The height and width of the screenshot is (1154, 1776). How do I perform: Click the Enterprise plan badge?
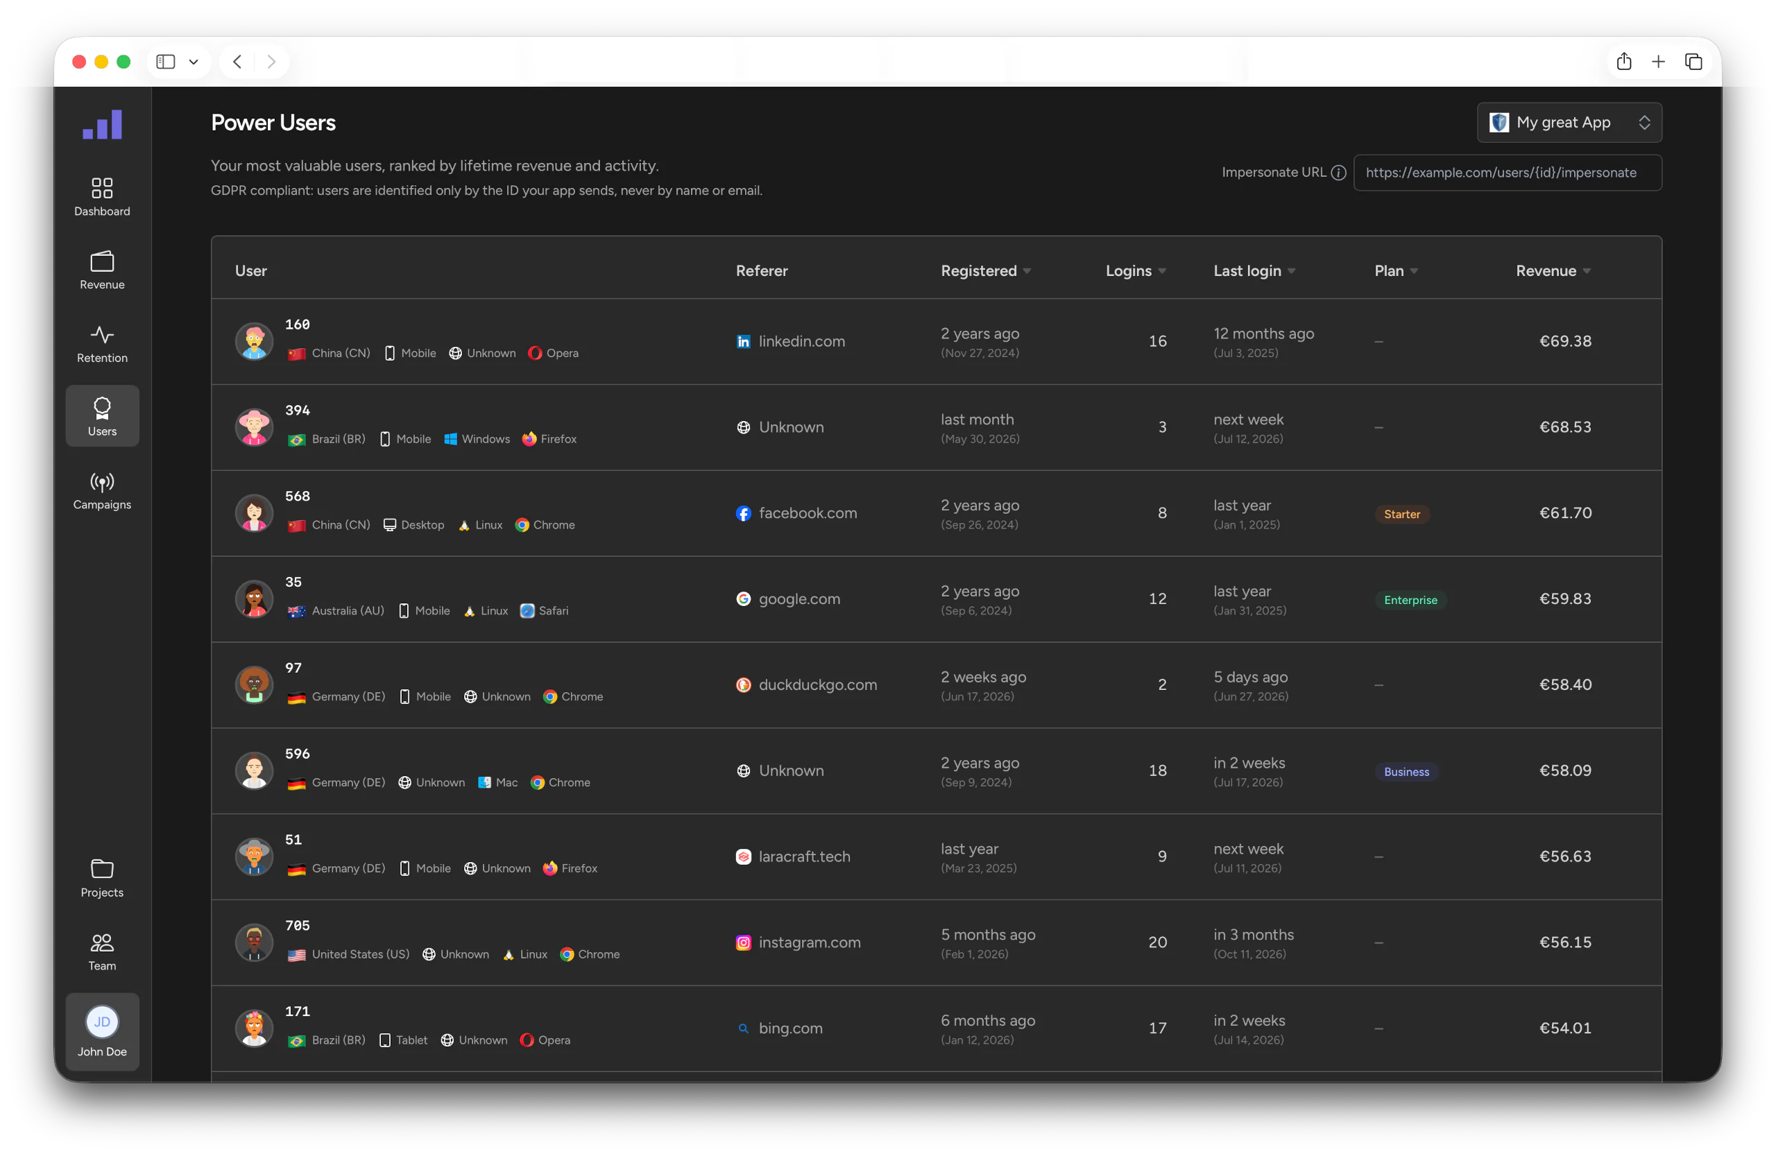pyautogui.click(x=1410, y=601)
